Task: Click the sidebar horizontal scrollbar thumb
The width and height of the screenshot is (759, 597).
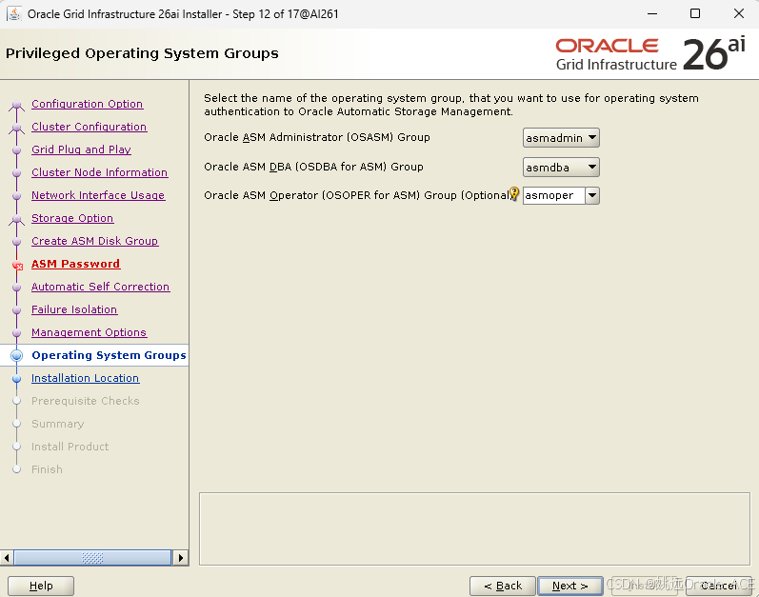Action: click(x=92, y=558)
